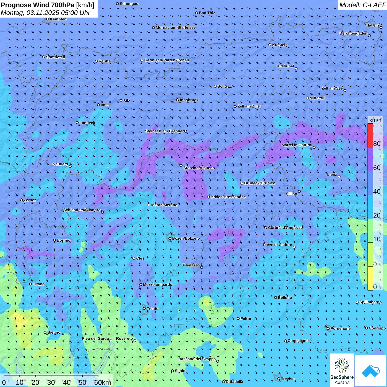
Task: Click the 'Modell: C-LAEF' label
Action: [362, 5]
